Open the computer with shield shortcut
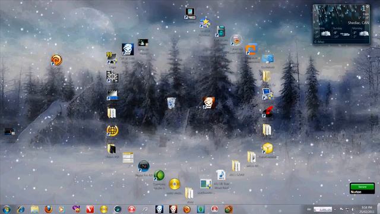 coord(268,94)
